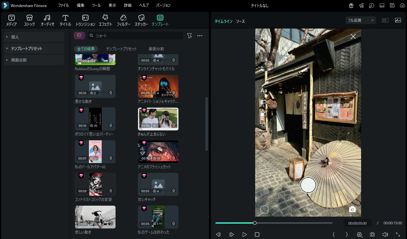Open the エフェクト effects panel
This screenshot has height=239, width=407.
click(x=105, y=21)
